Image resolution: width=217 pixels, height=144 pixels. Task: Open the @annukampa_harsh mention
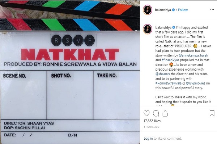193,55
